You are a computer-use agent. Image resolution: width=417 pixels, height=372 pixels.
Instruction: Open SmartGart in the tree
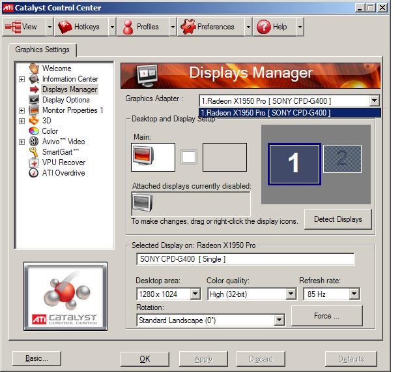click(61, 152)
